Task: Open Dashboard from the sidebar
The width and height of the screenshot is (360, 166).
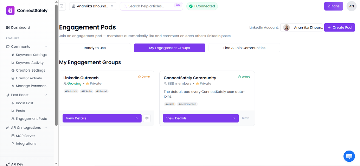Action: [x=18, y=27]
